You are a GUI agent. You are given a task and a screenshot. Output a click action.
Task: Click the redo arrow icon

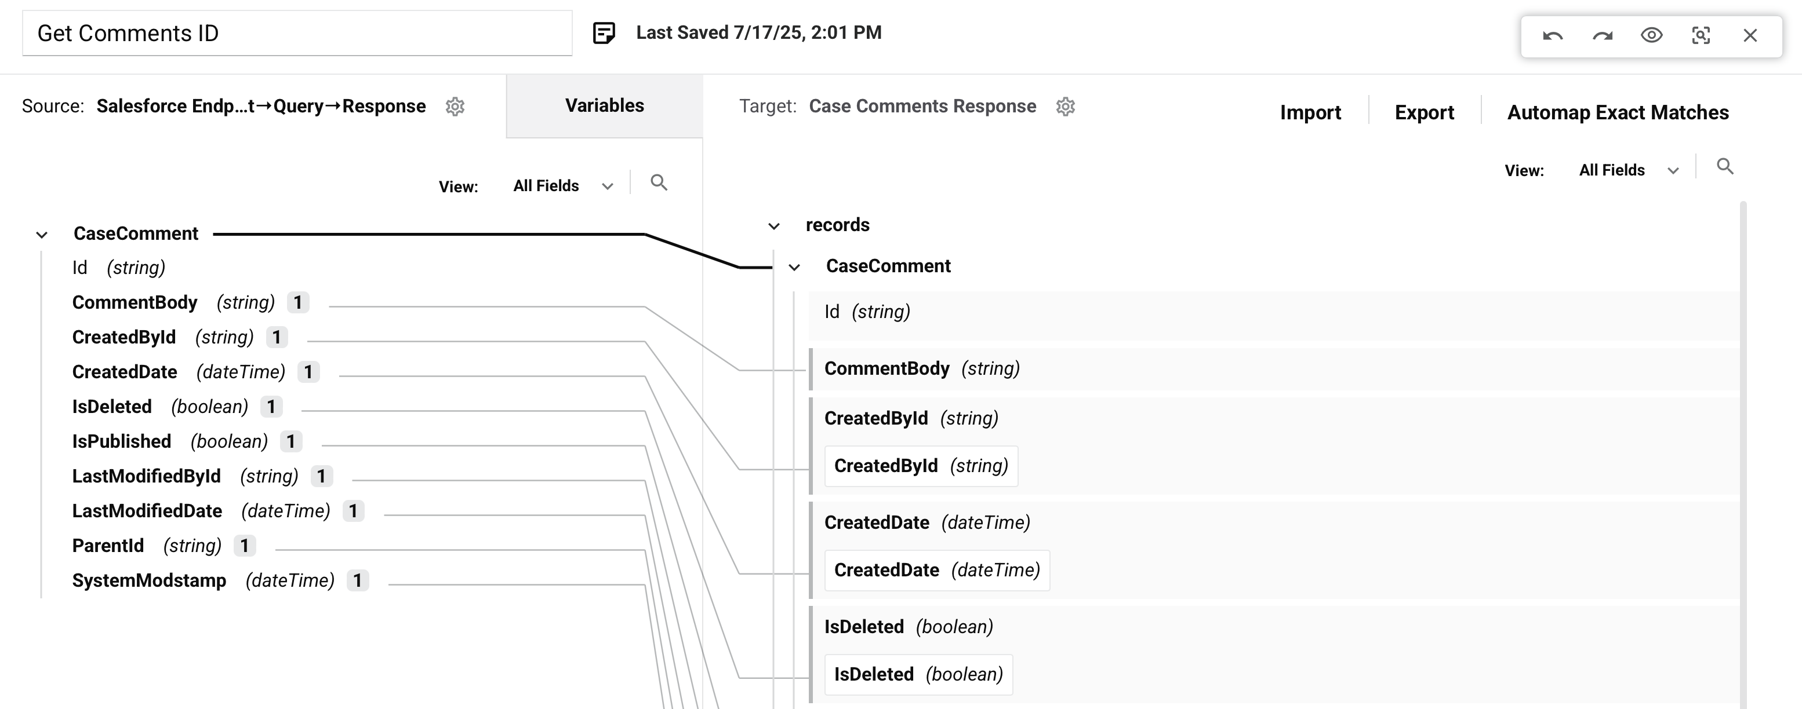tap(1602, 36)
